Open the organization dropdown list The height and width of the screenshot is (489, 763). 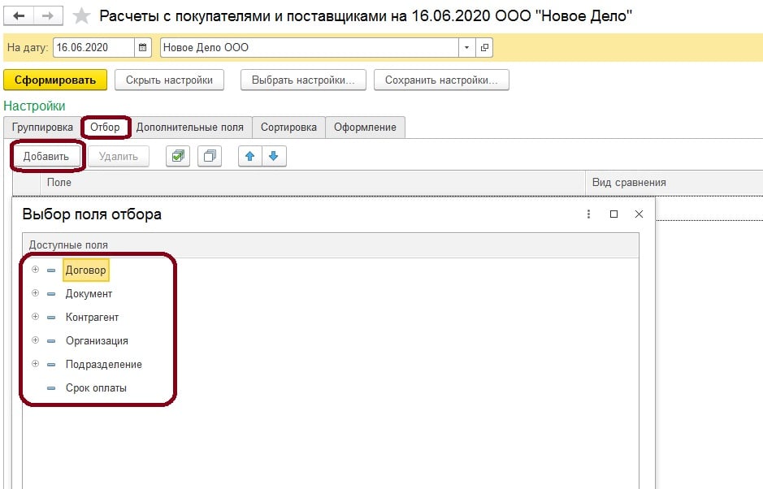pyautogui.click(x=466, y=48)
